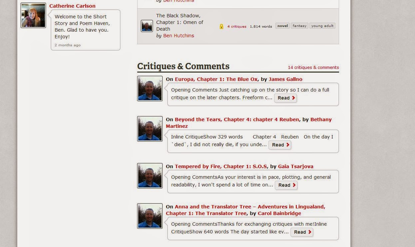Open Catherine Carlson's profile link
Viewport: 415px width, 247px height.
(x=72, y=6)
